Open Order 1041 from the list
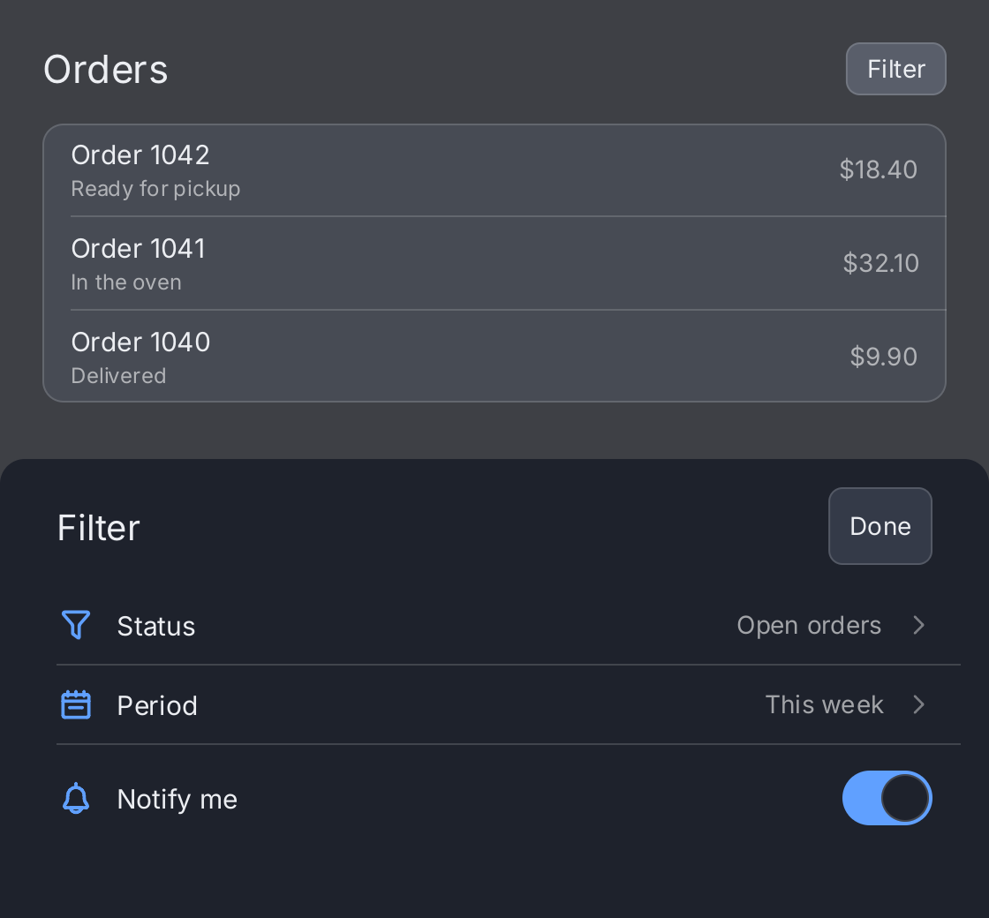The width and height of the screenshot is (989, 918). [x=494, y=263]
